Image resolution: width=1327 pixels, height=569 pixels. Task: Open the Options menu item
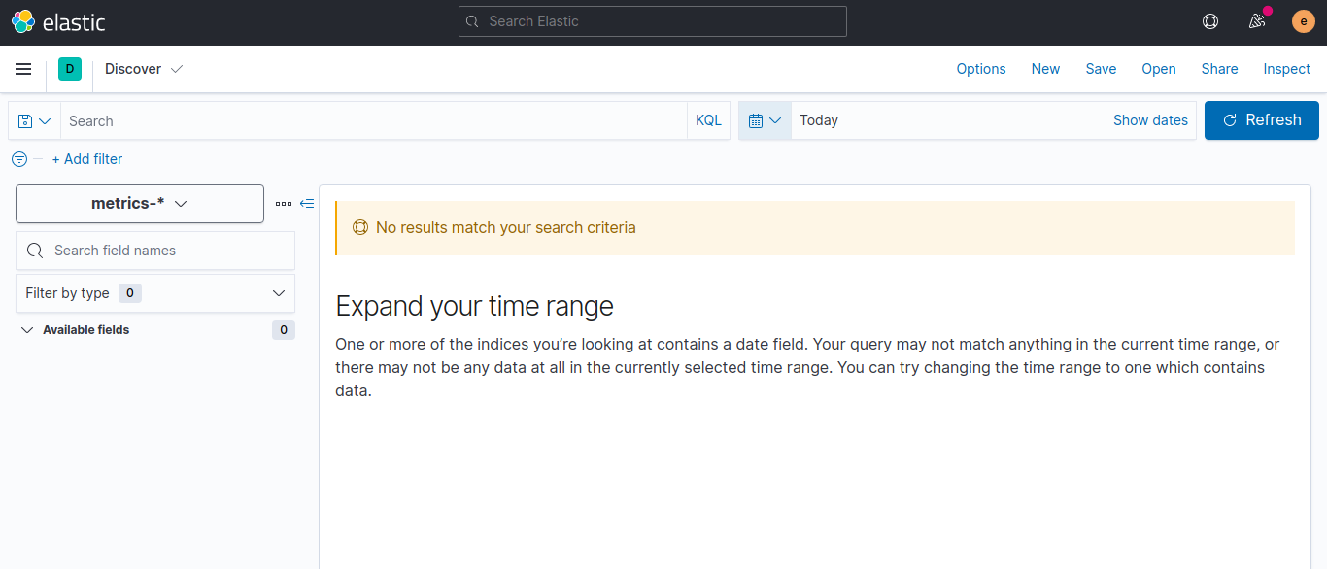[981, 69]
